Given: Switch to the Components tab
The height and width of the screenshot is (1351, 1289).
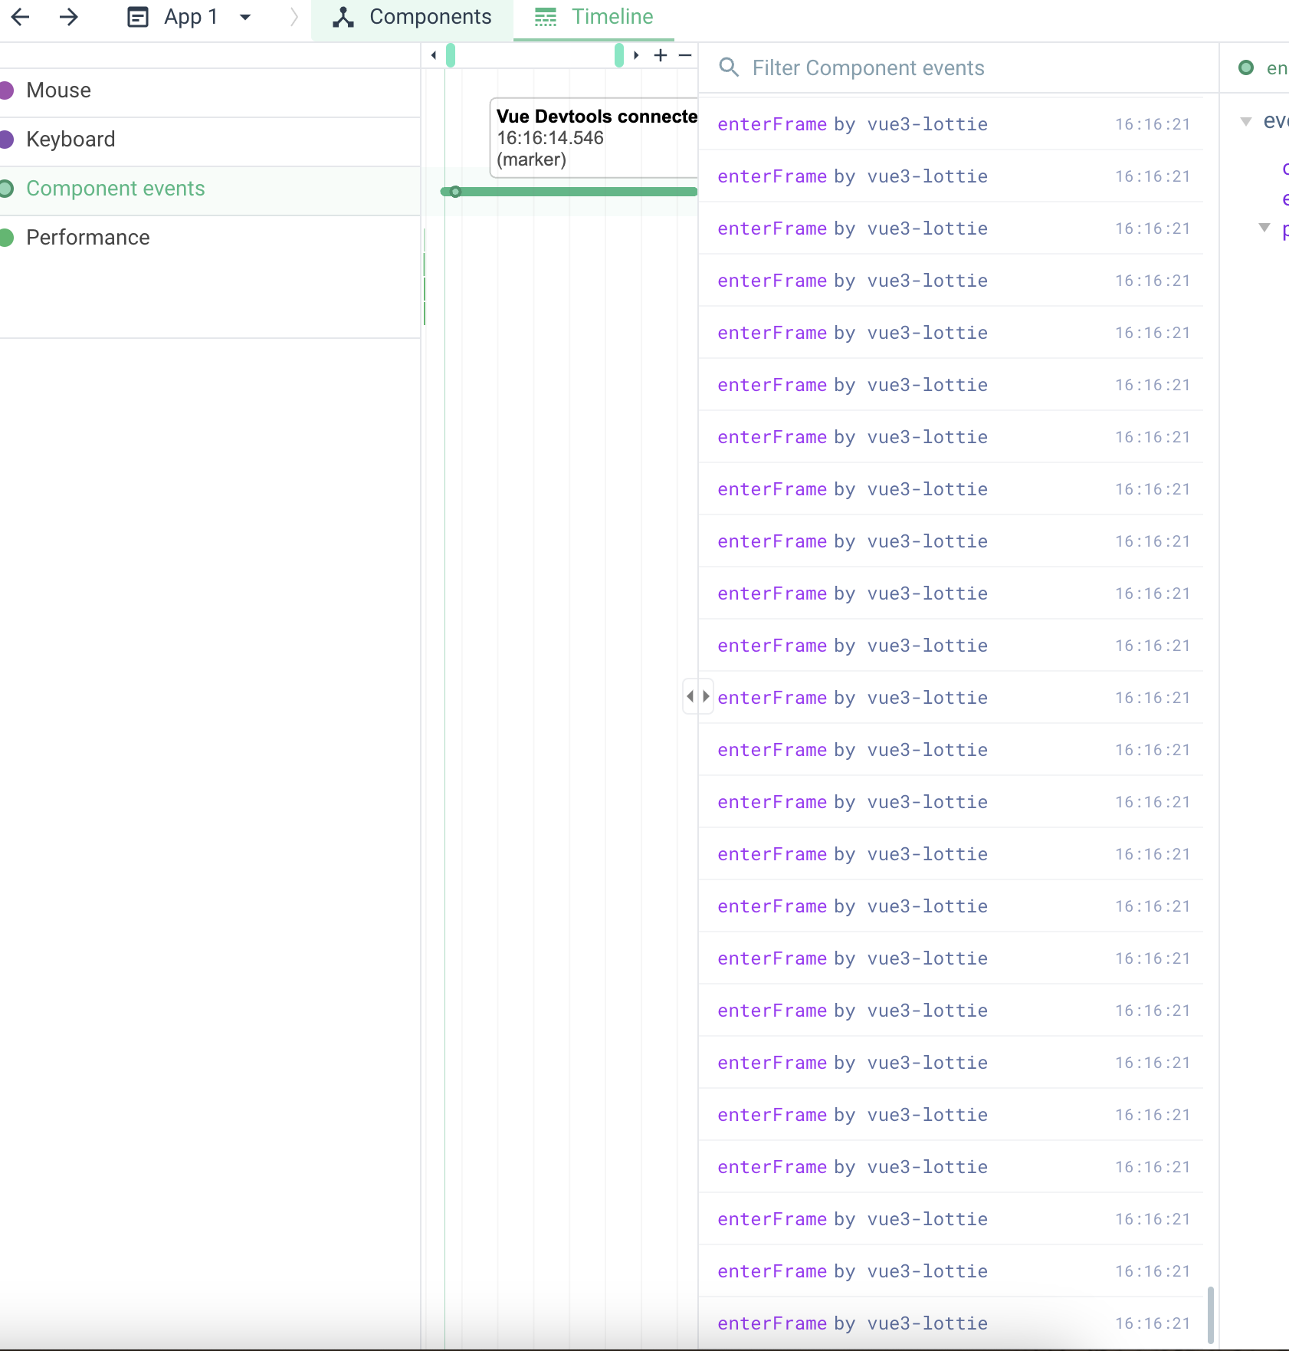Looking at the screenshot, I should (412, 16).
